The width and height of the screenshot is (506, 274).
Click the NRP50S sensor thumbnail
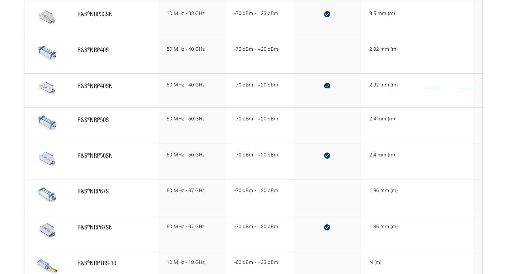click(x=47, y=122)
